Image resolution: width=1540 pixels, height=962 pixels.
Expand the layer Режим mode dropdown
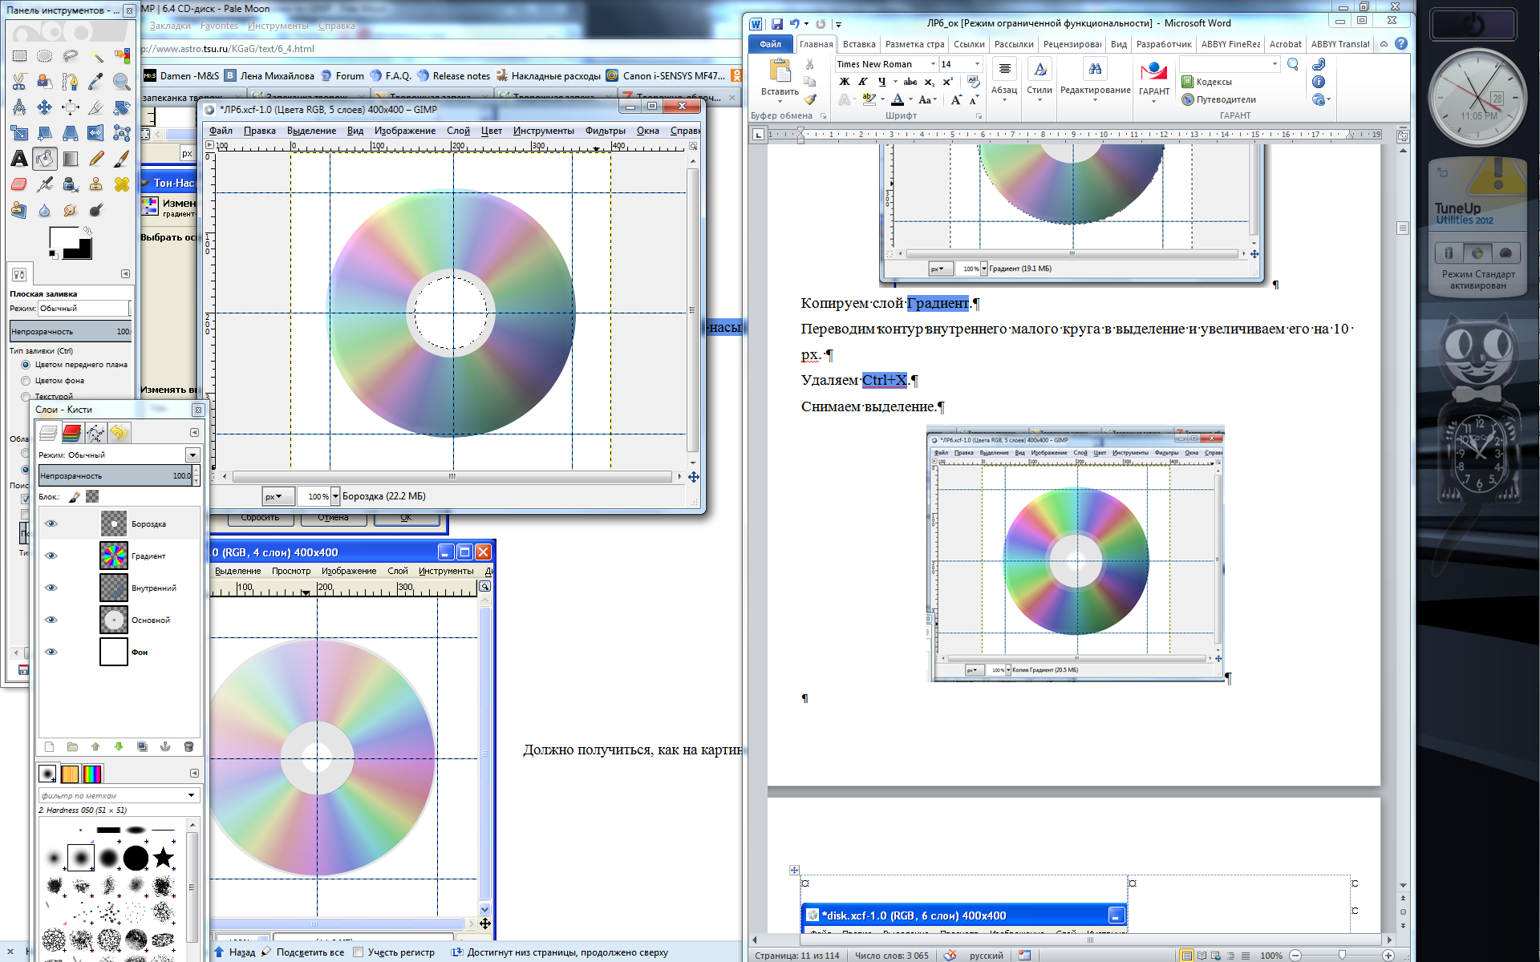click(x=192, y=455)
